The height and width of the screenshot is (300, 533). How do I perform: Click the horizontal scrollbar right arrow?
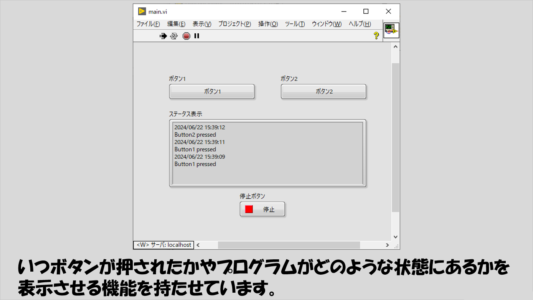(387, 245)
